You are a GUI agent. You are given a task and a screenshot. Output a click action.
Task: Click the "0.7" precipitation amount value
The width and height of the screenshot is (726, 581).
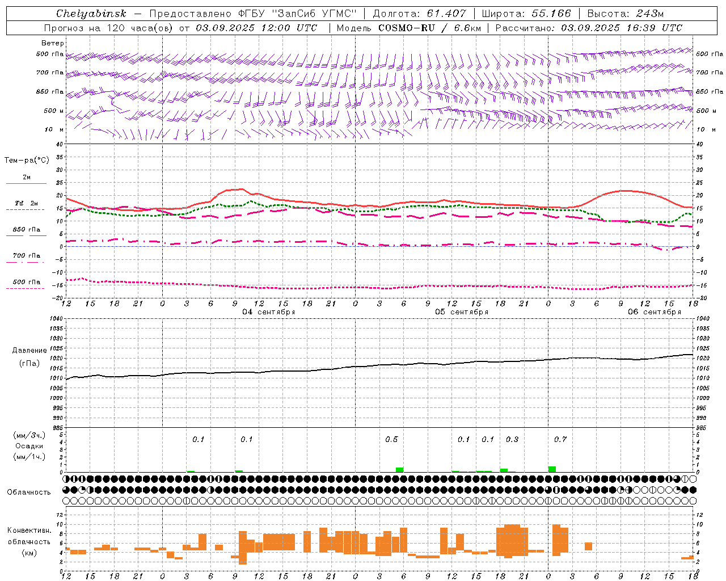(560, 440)
